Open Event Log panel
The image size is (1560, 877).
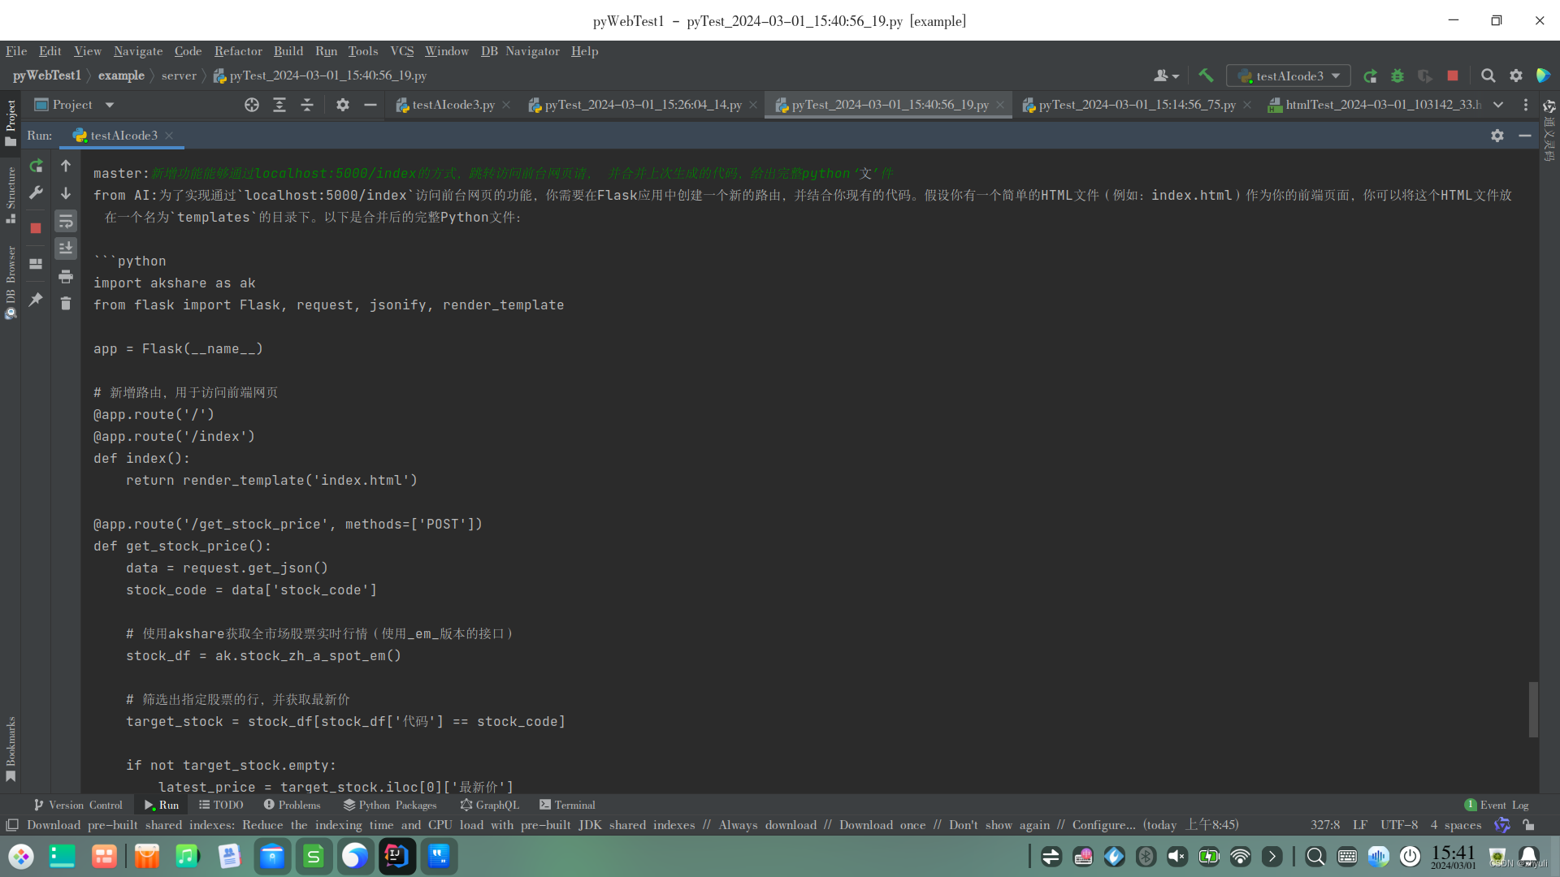(1497, 805)
